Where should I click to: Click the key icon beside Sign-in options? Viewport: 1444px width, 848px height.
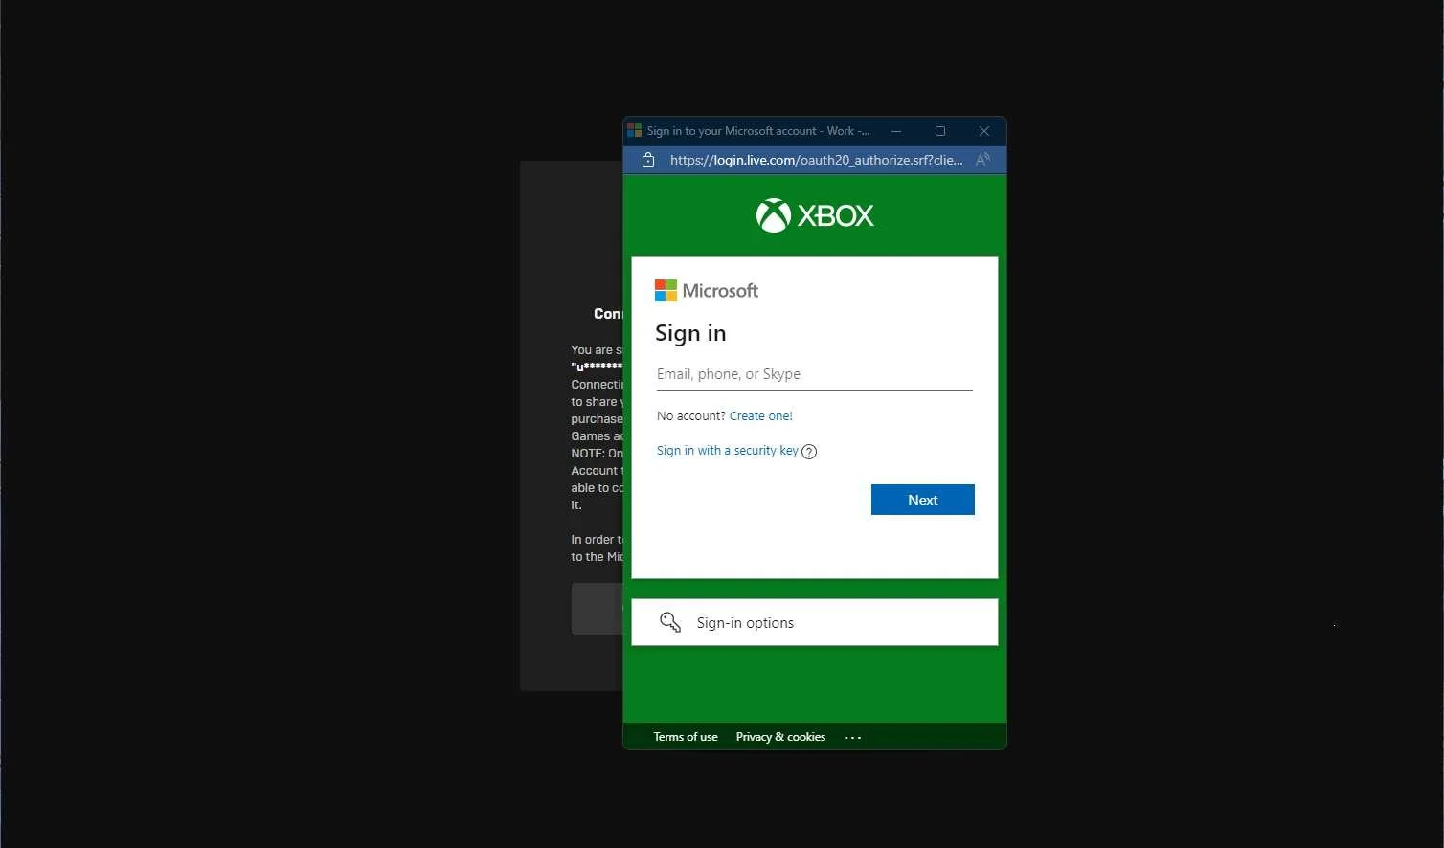click(670, 623)
